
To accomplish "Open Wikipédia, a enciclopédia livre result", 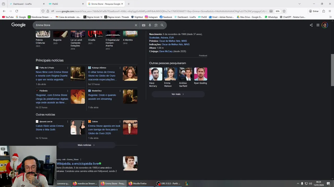I will 78,164.
